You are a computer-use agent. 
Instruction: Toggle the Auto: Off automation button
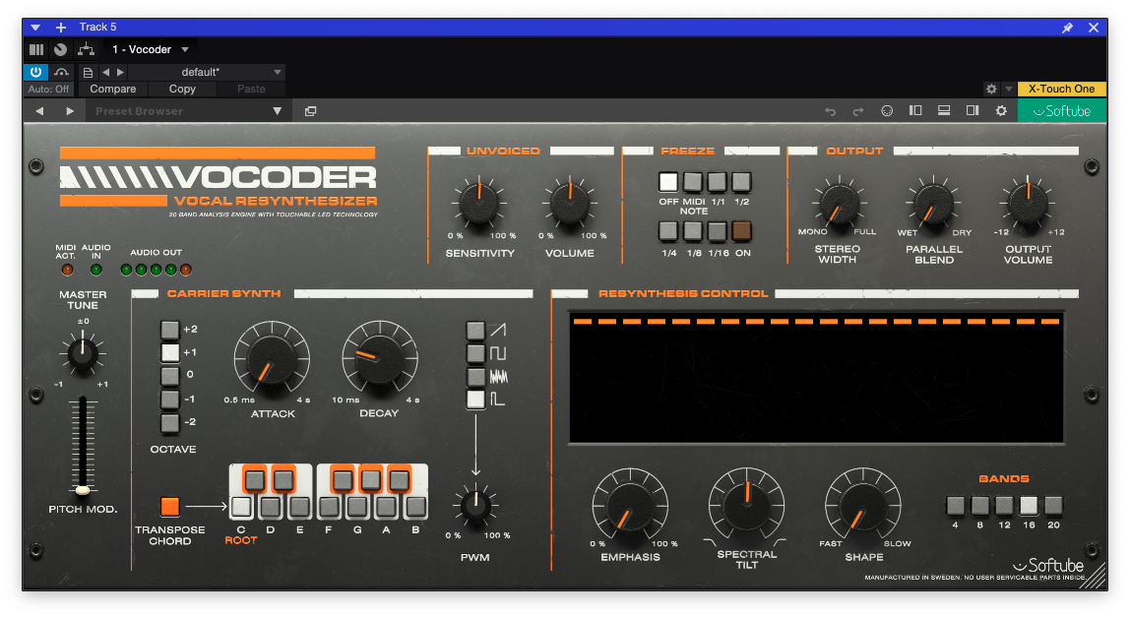pyautogui.click(x=49, y=89)
